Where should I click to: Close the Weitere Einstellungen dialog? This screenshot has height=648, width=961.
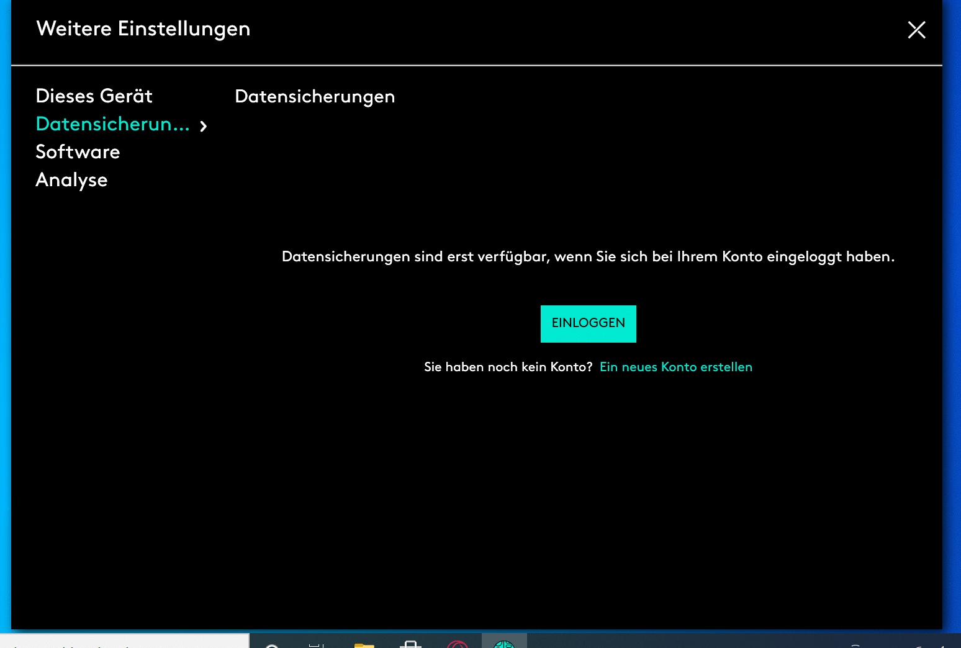916,30
